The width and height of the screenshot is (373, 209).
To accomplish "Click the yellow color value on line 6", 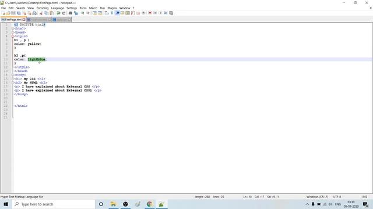I will (x=34, y=44).
